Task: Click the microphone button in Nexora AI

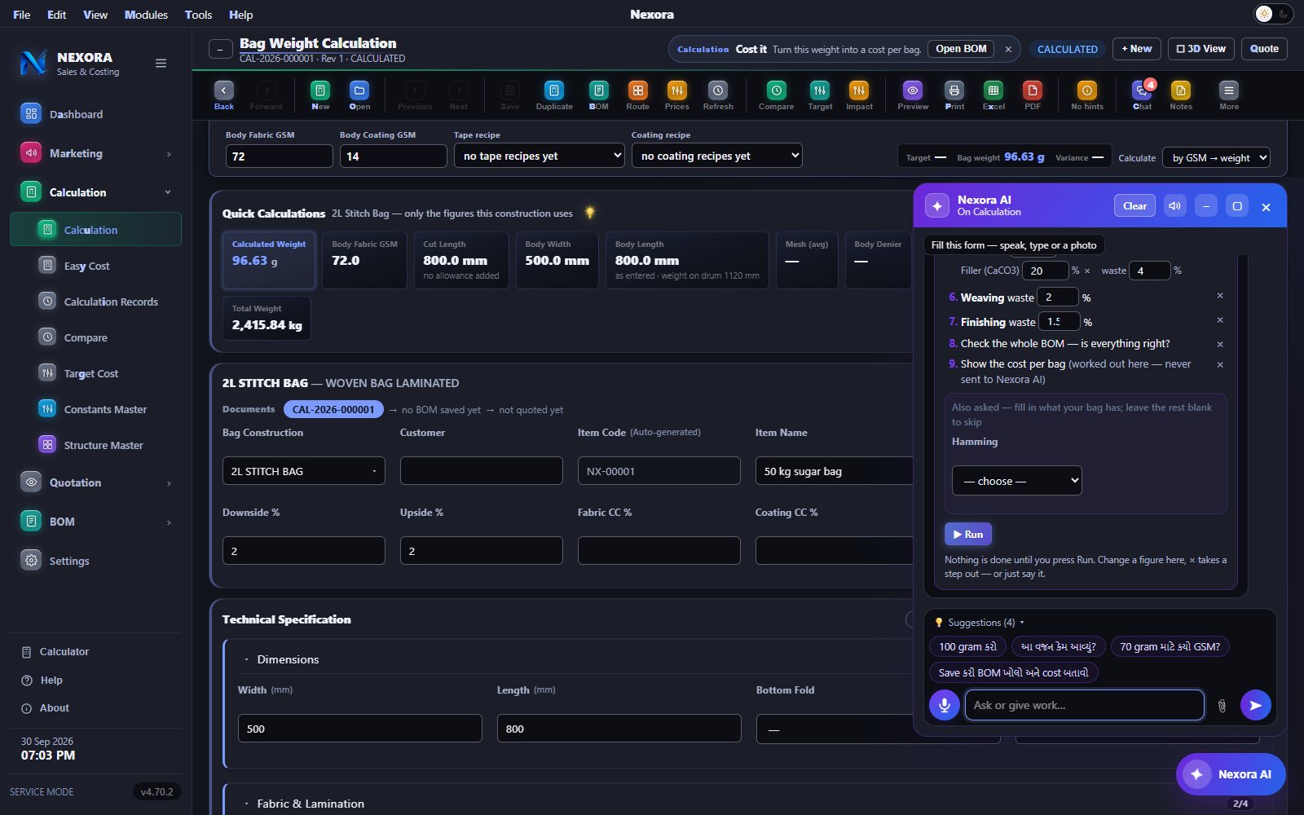Action: (945, 705)
